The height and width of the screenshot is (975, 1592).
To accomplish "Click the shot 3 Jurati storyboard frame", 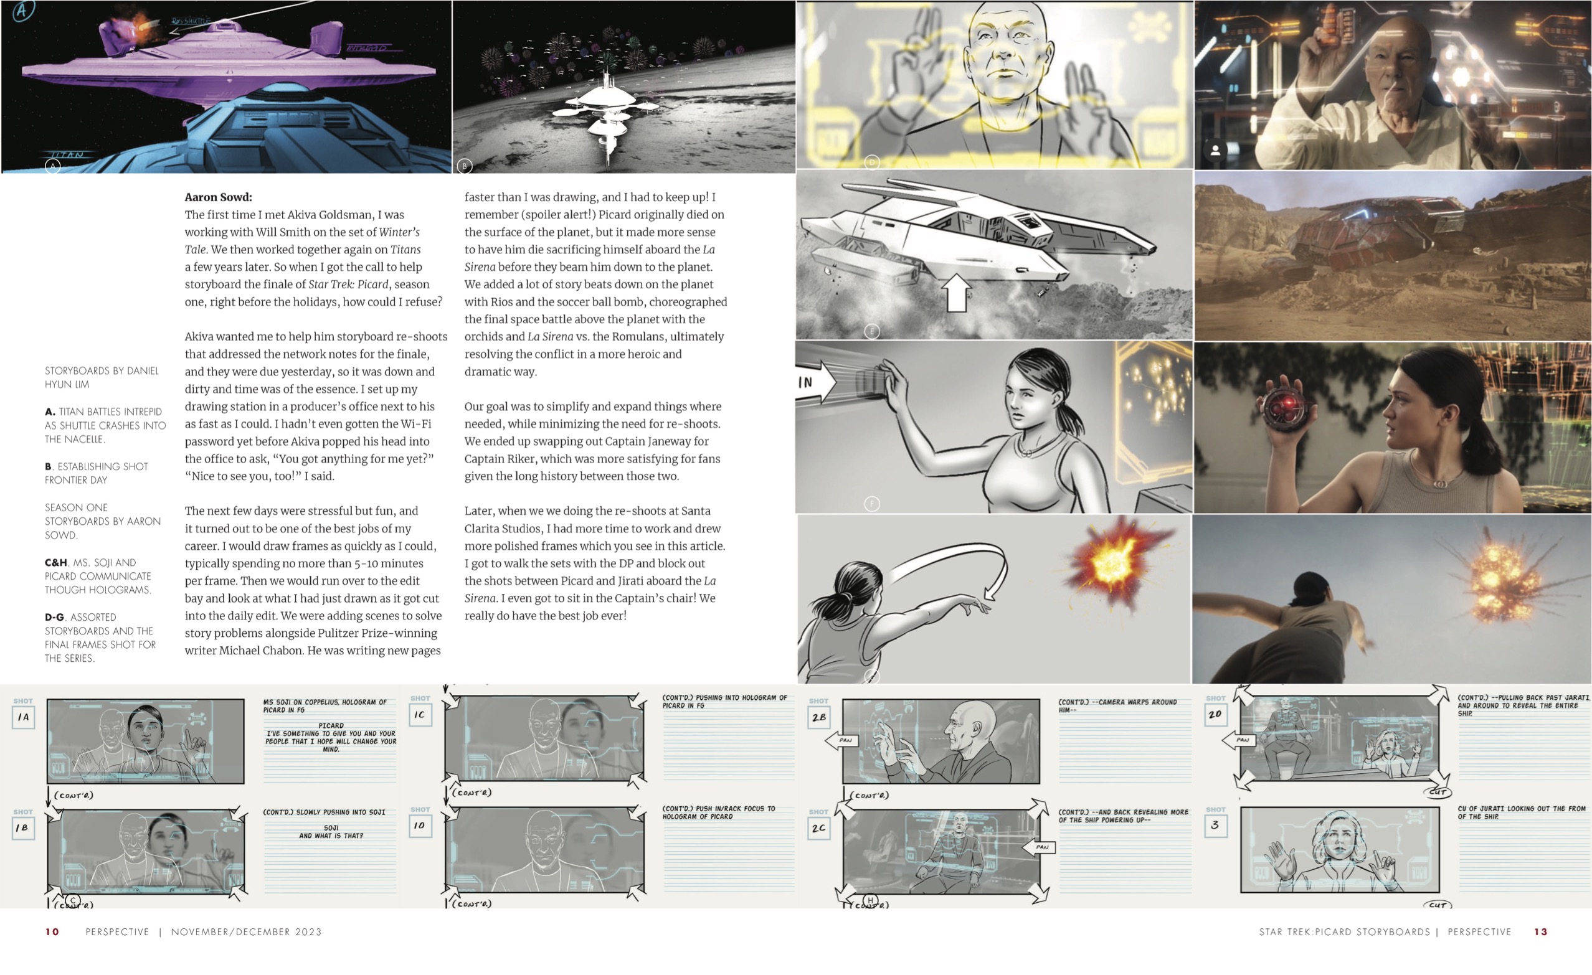I will (1339, 850).
